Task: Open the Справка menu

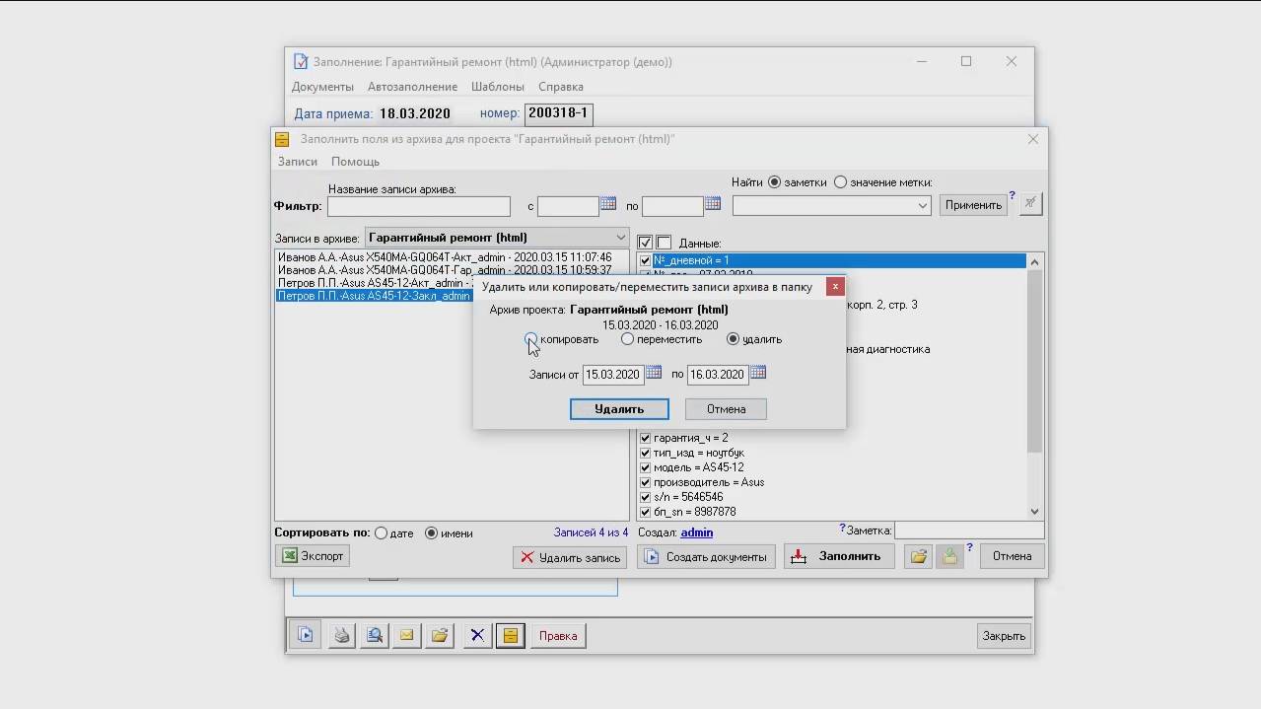Action: coord(561,87)
